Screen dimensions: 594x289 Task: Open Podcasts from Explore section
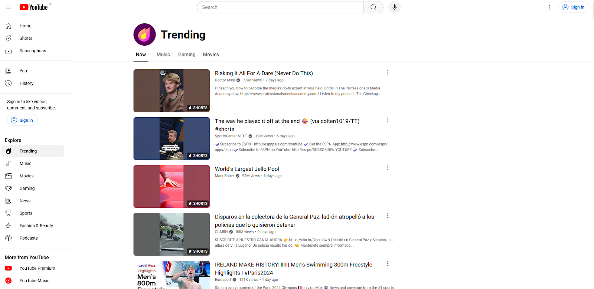pos(29,238)
